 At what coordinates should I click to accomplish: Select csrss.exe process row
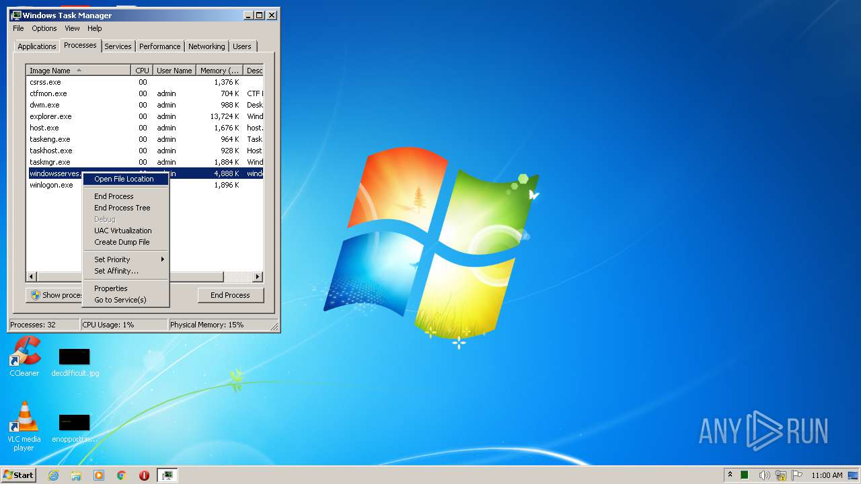click(x=145, y=82)
